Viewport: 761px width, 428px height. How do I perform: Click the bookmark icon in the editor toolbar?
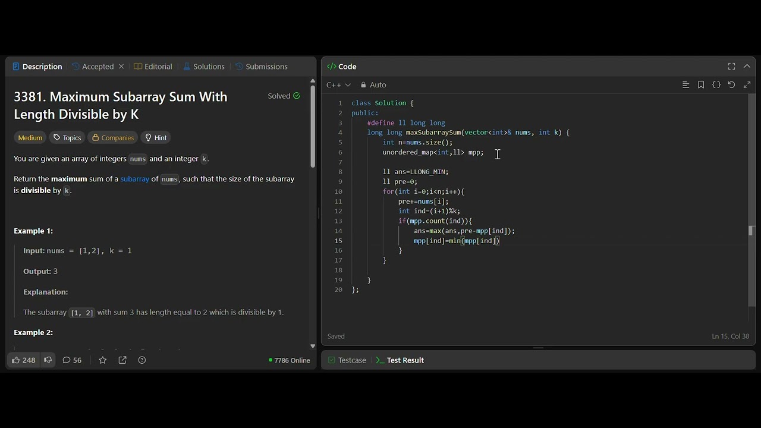(x=701, y=85)
